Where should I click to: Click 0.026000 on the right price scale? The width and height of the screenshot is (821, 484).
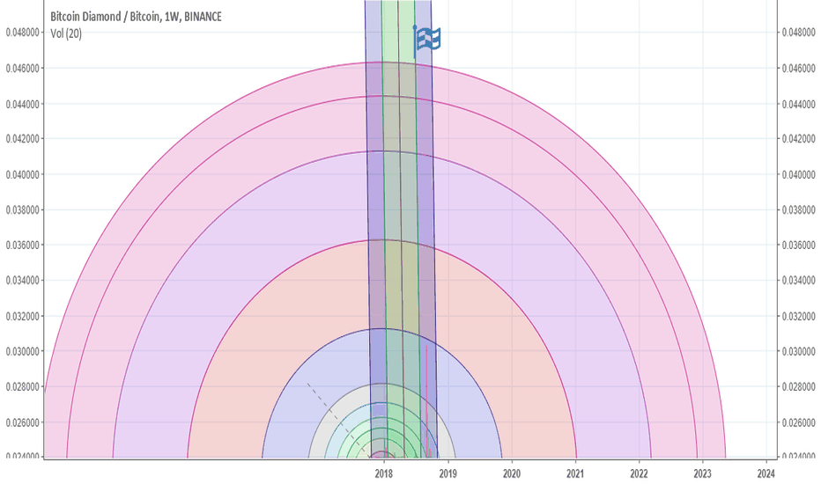click(799, 422)
